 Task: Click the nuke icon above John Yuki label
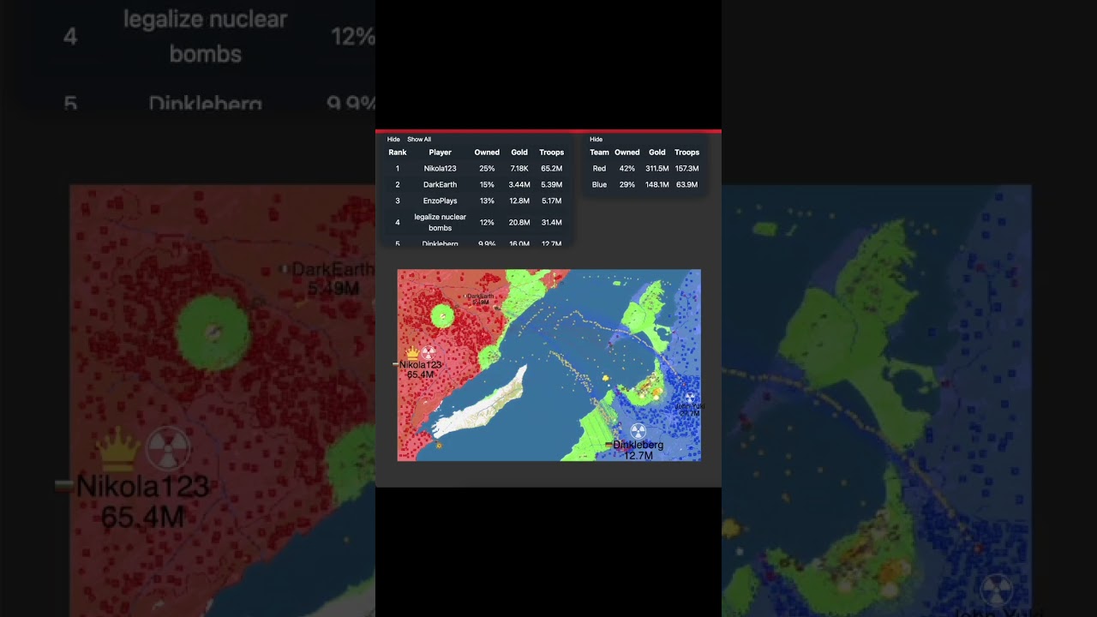tap(689, 398)
